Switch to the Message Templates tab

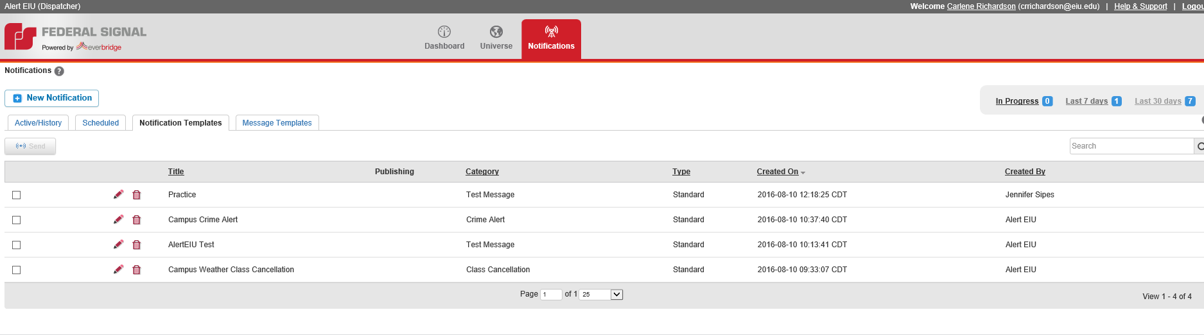[277, 123]
